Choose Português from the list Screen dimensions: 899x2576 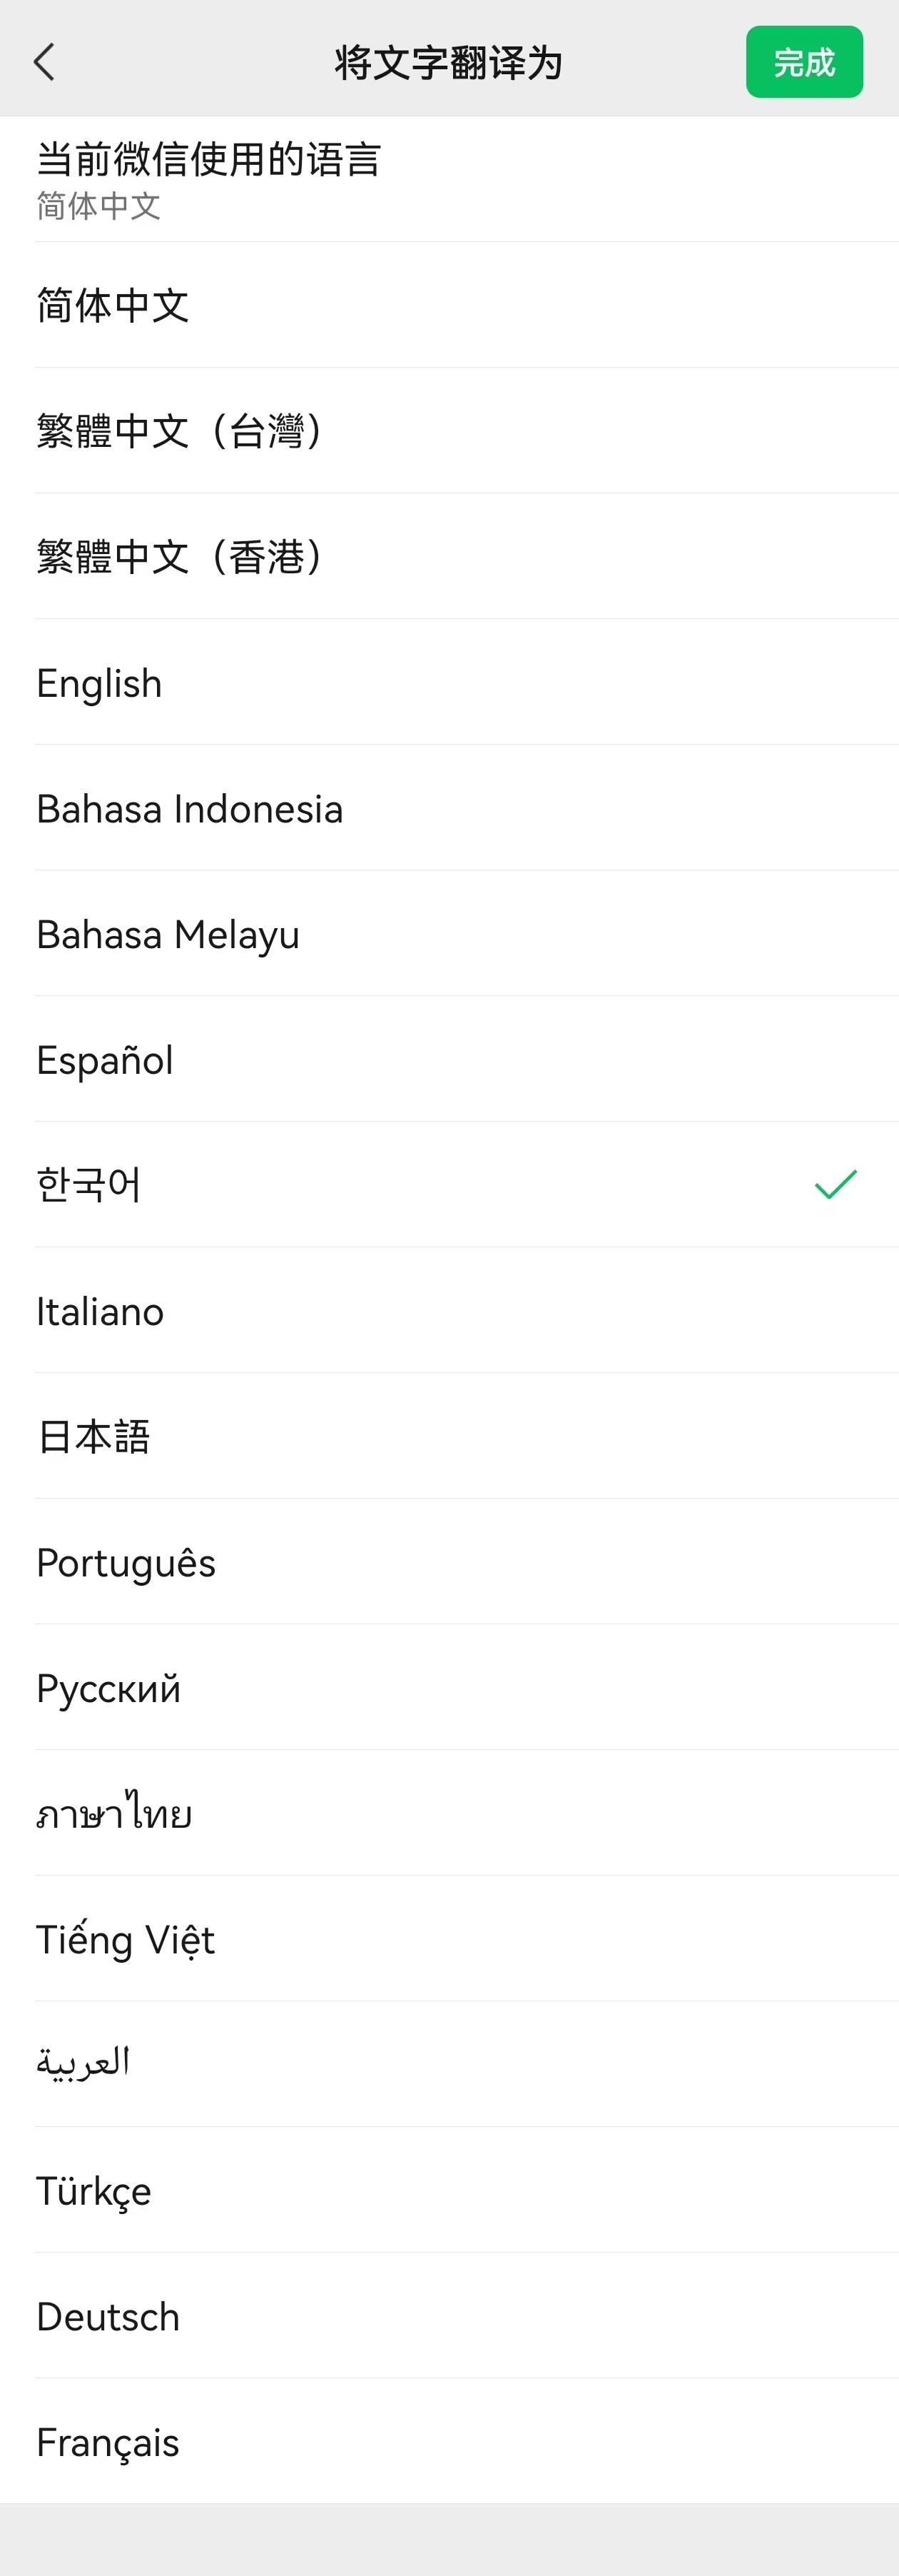pyautogui.click(x=126, y=1563)
